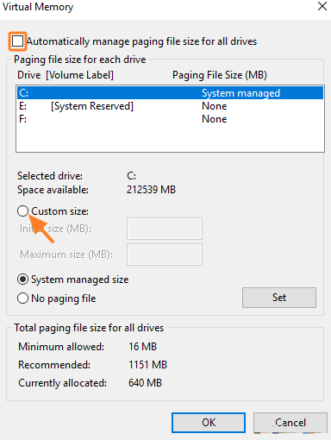Image resolution: width=331 pixels, height=440 pixels.
Task: Choose System managed size option
Action: tap(22, 280)
